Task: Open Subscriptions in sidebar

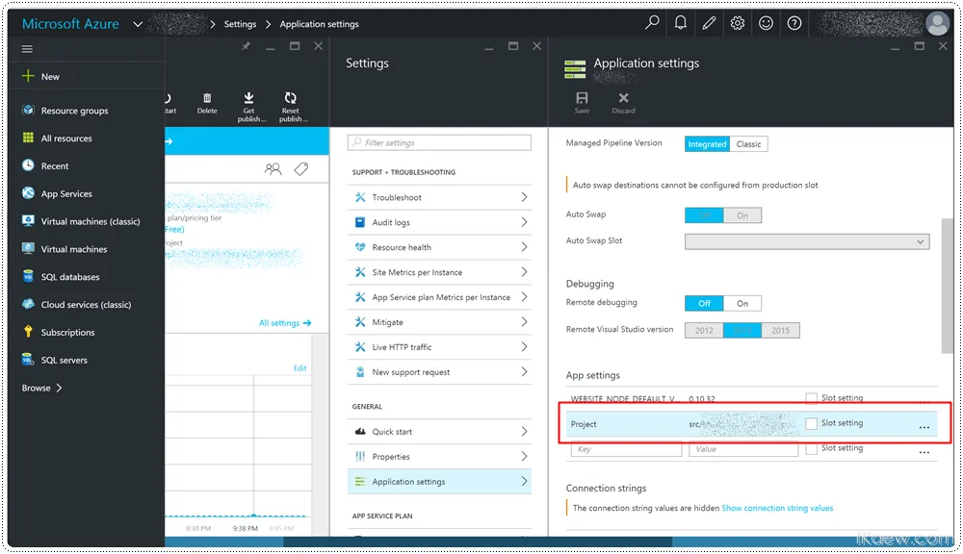Action: point(67,332)
